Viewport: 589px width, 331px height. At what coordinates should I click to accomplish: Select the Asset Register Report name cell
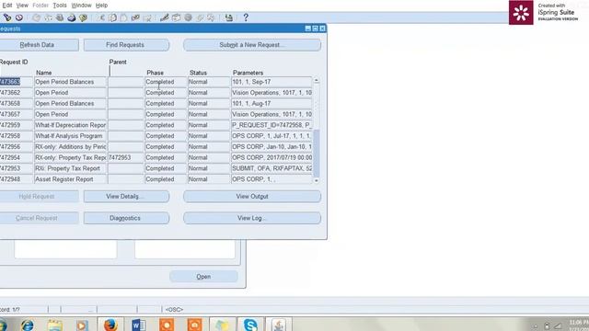click(70, 179)
